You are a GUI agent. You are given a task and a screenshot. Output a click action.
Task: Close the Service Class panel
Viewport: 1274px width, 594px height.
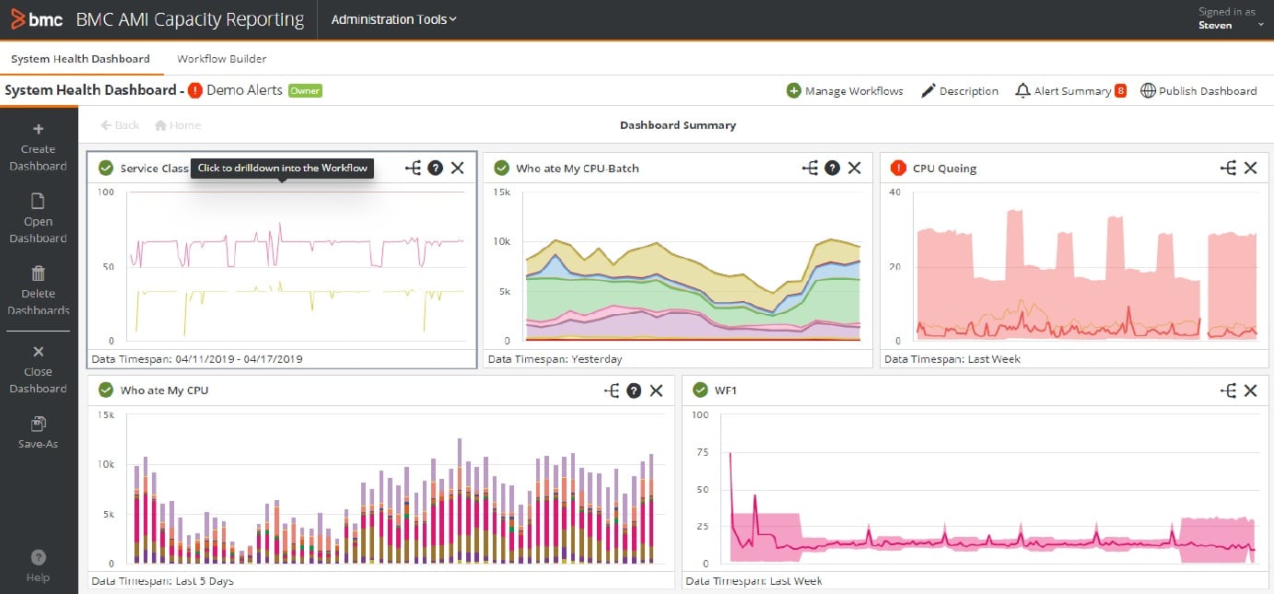point(458,168)
